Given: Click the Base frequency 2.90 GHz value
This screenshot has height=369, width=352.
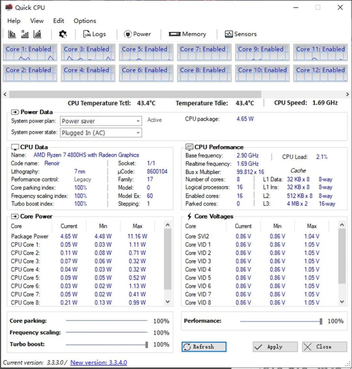Looking at the screenshot, I should (x=248, y=156).
